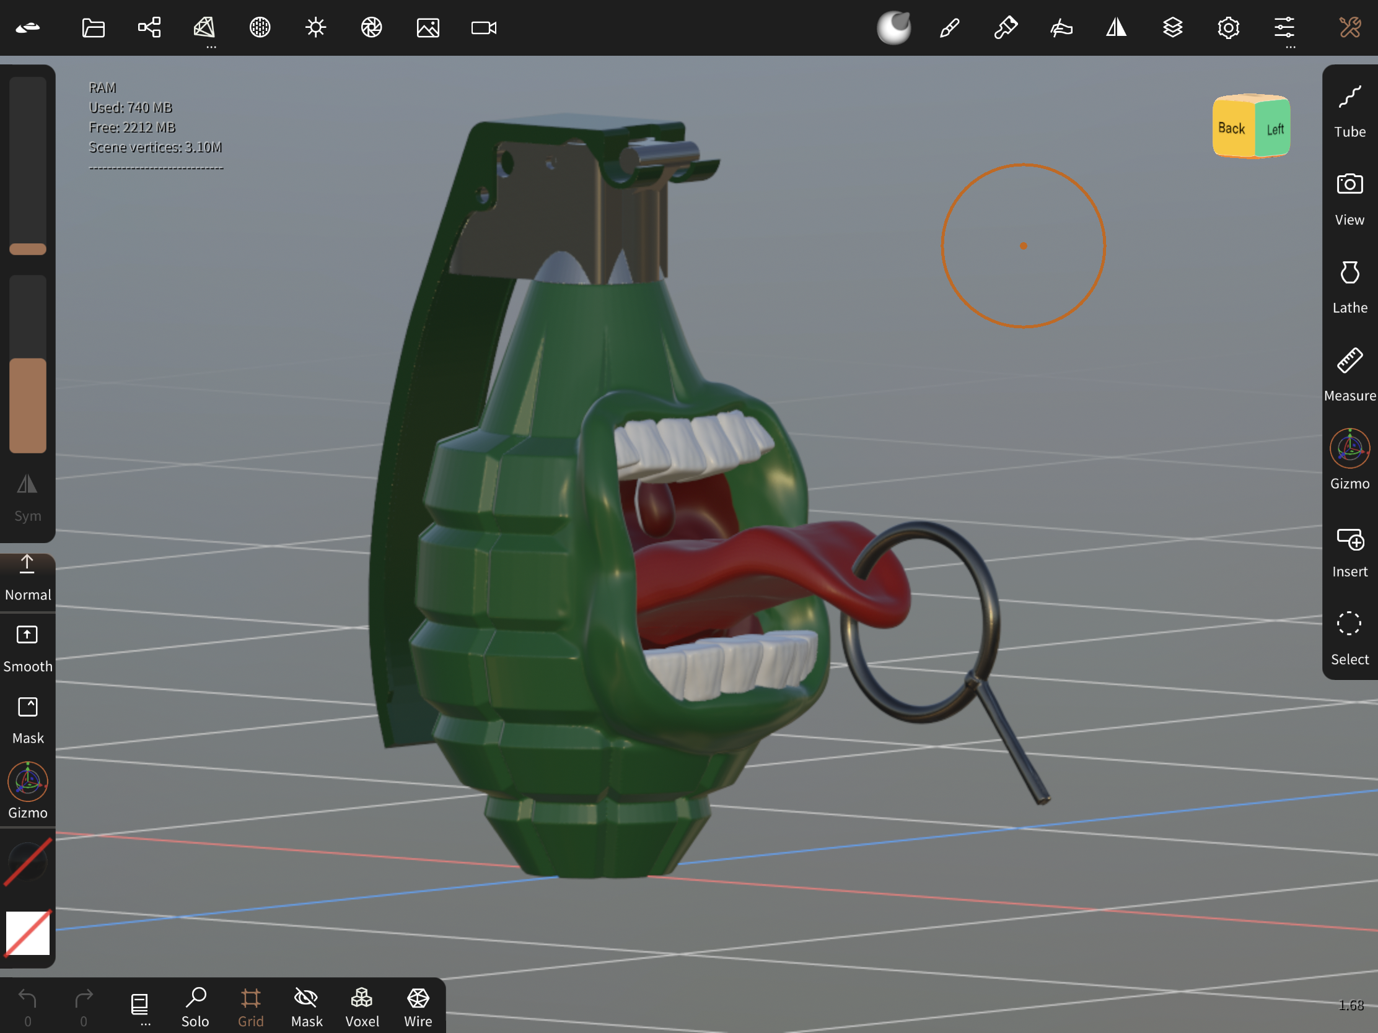Open the Lighting sun menu
Image resolution: width=1378 pixels, height=1033 pixels.
click(316, 27)
